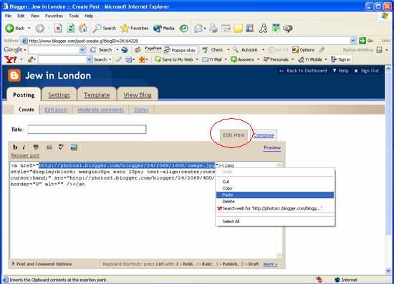Click the Messenger figure icon
Screen dimensions: 394x284
pos(263,29)
